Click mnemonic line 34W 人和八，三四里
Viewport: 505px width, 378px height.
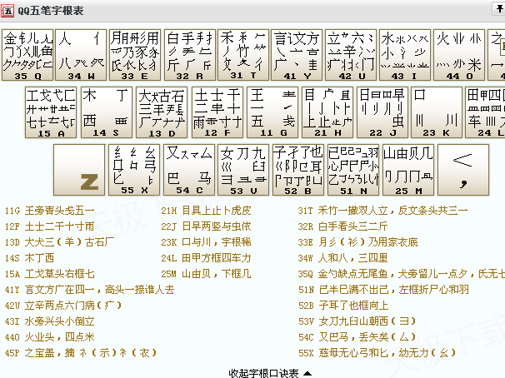click(343, 258)
